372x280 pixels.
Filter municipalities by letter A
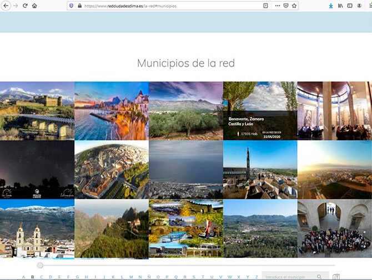[23, 277]
